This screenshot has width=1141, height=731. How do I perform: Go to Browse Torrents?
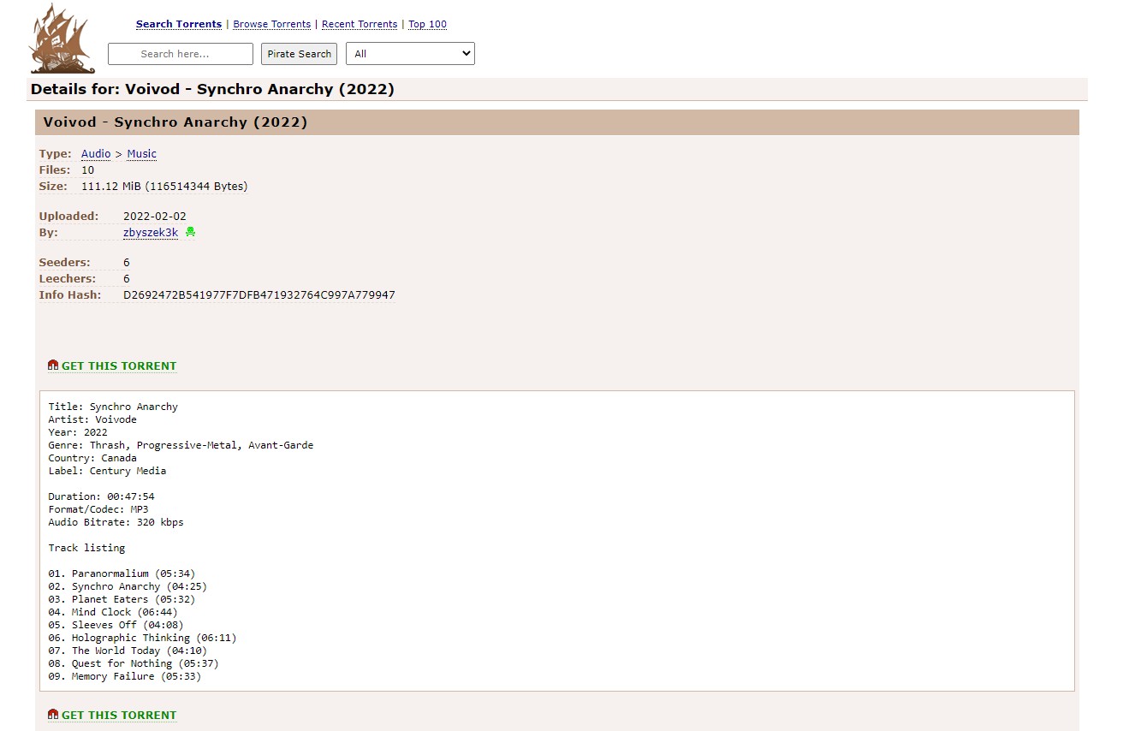tap(272, 24)
